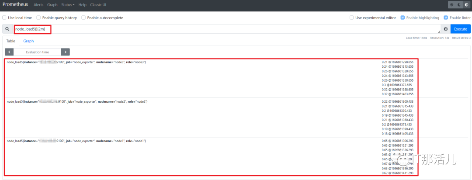This screenshot has height=180, width=472.
Task: Enable autocomplete checkbox
Action: coord(83,18)
